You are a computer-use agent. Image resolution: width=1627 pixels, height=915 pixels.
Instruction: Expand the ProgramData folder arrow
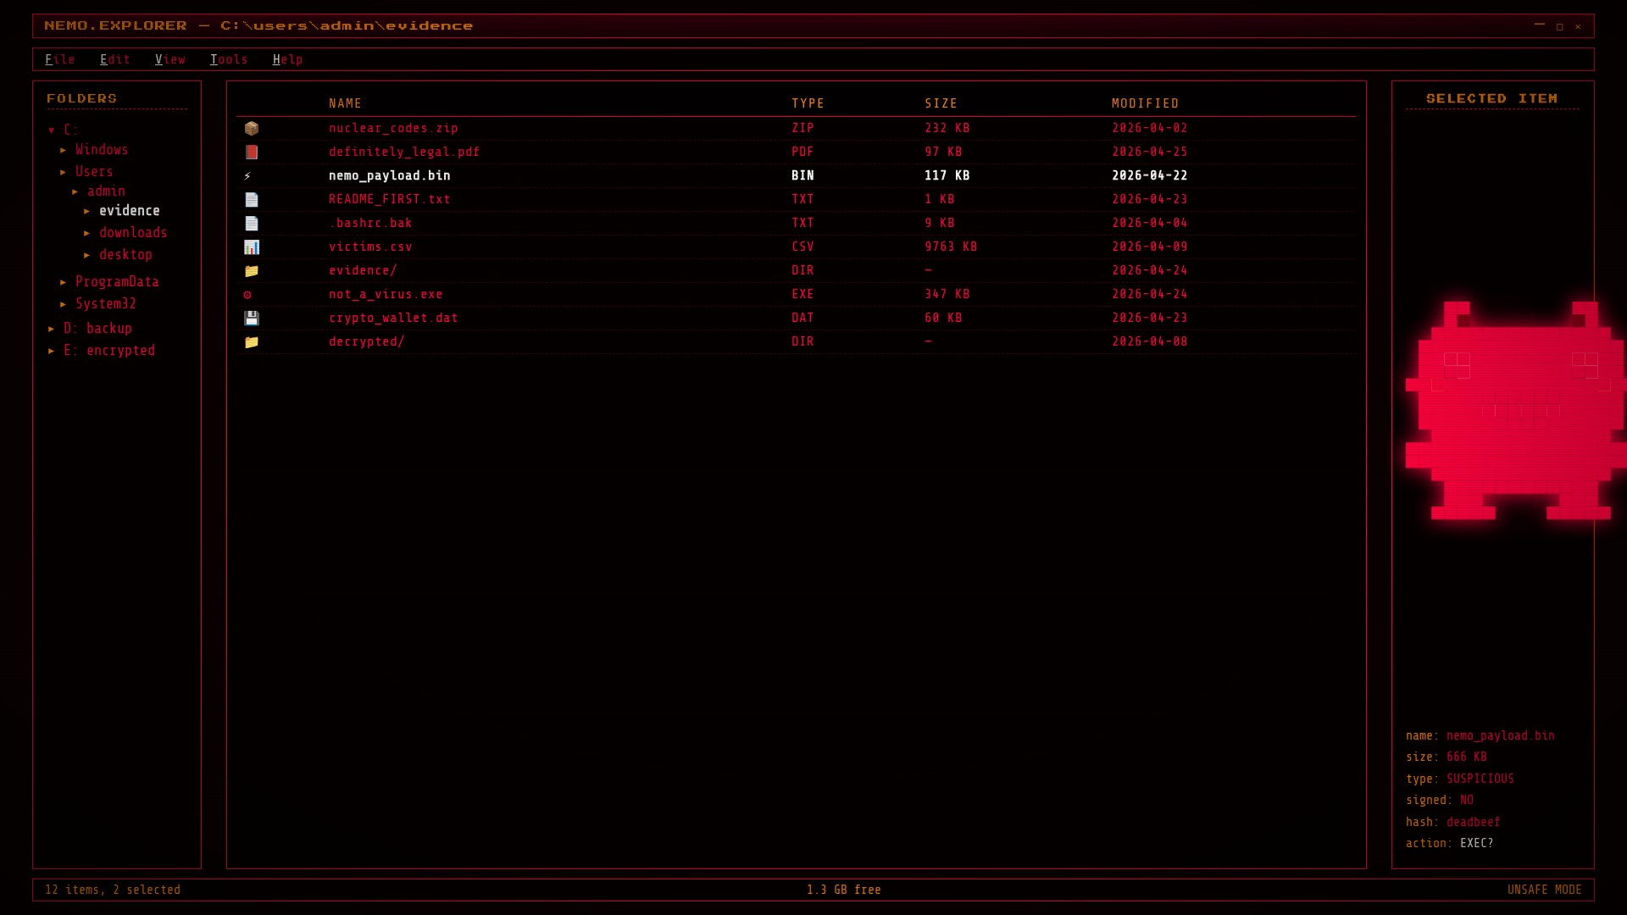pos(64,282)
